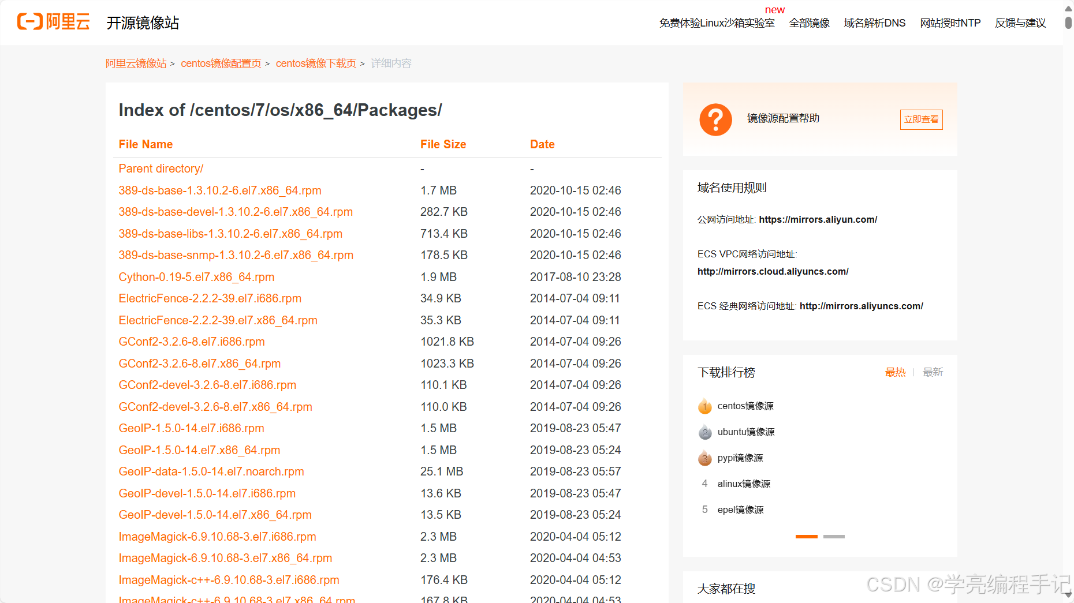The width and height of the screenshot is (1074, 603).
Task: Open alinux镜像源 in download ranking
Action: (x=744, y=484)
